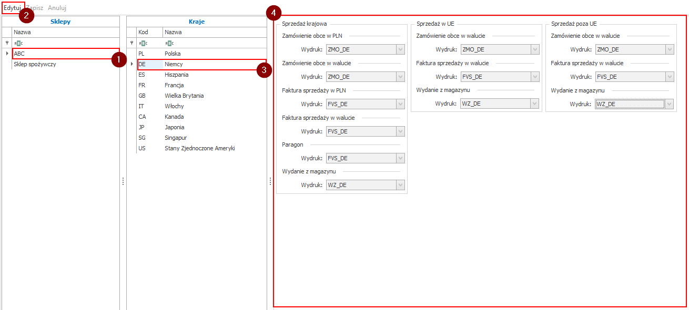Click the filter row indicator icon in Kraje grid
Viewport: 689px width, 310px height.
(x=131, y=43)
